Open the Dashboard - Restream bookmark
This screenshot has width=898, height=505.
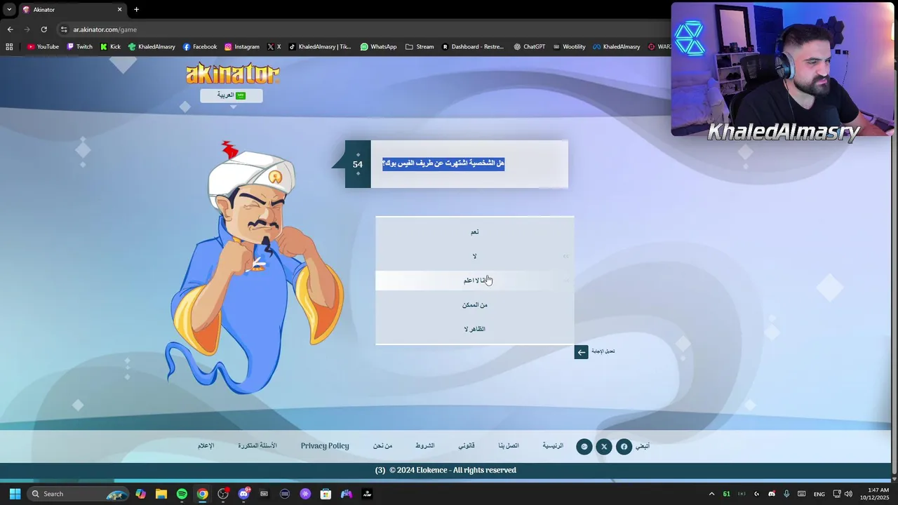click(472, 47)
